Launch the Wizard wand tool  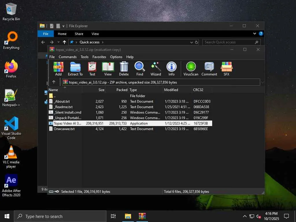156,69
